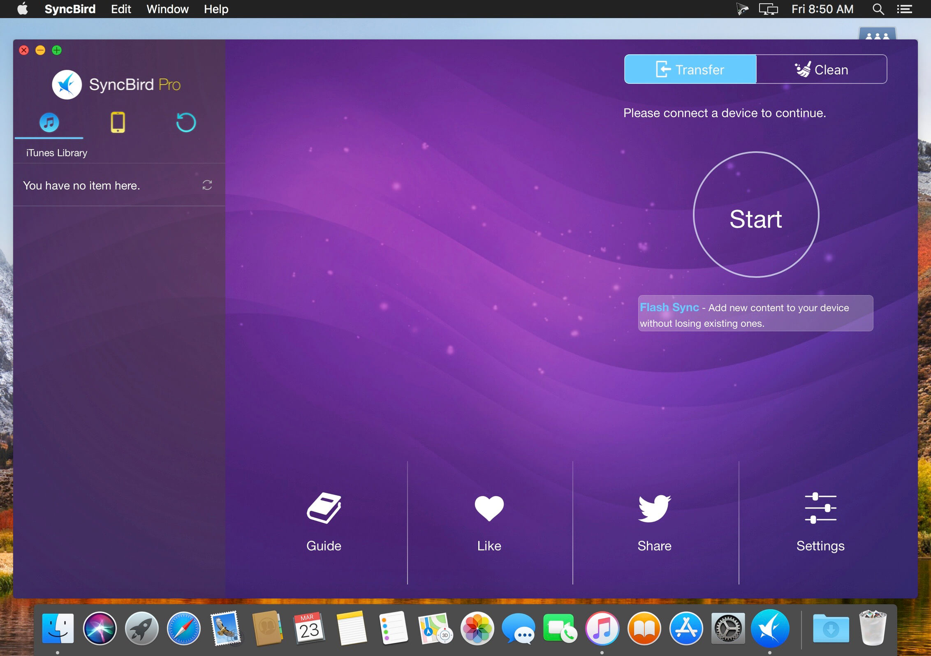931x656 pixels.
Task: Open the SyncBird menu in menu bar
Action: click(70, 9)
